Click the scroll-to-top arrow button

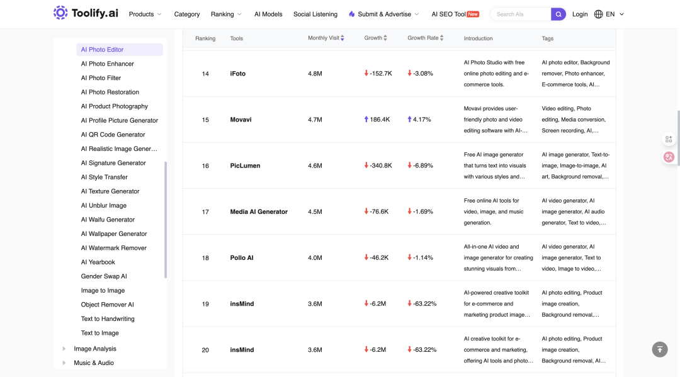660,349
